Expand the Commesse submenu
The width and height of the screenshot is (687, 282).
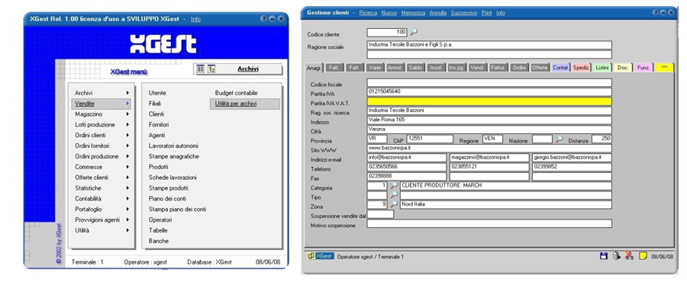tap(127, 167)
